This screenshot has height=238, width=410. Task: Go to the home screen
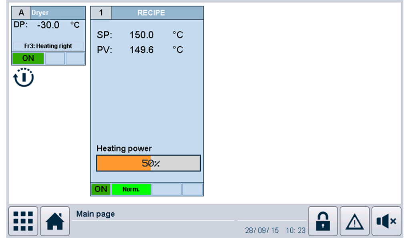point(55,221)
